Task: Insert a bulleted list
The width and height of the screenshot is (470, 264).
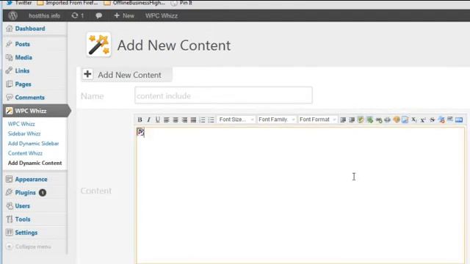Action: click(x=211, y=120)
